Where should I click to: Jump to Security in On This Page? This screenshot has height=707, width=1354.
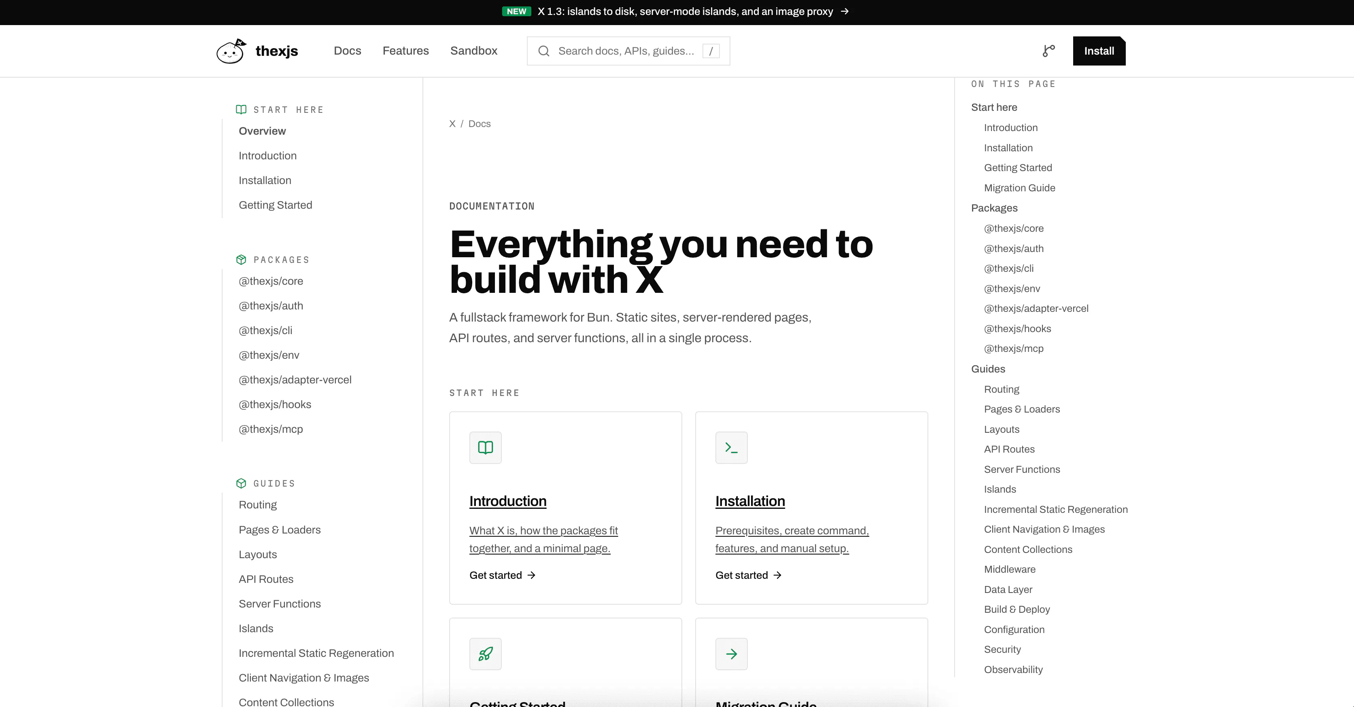[x=1002, y=650]
